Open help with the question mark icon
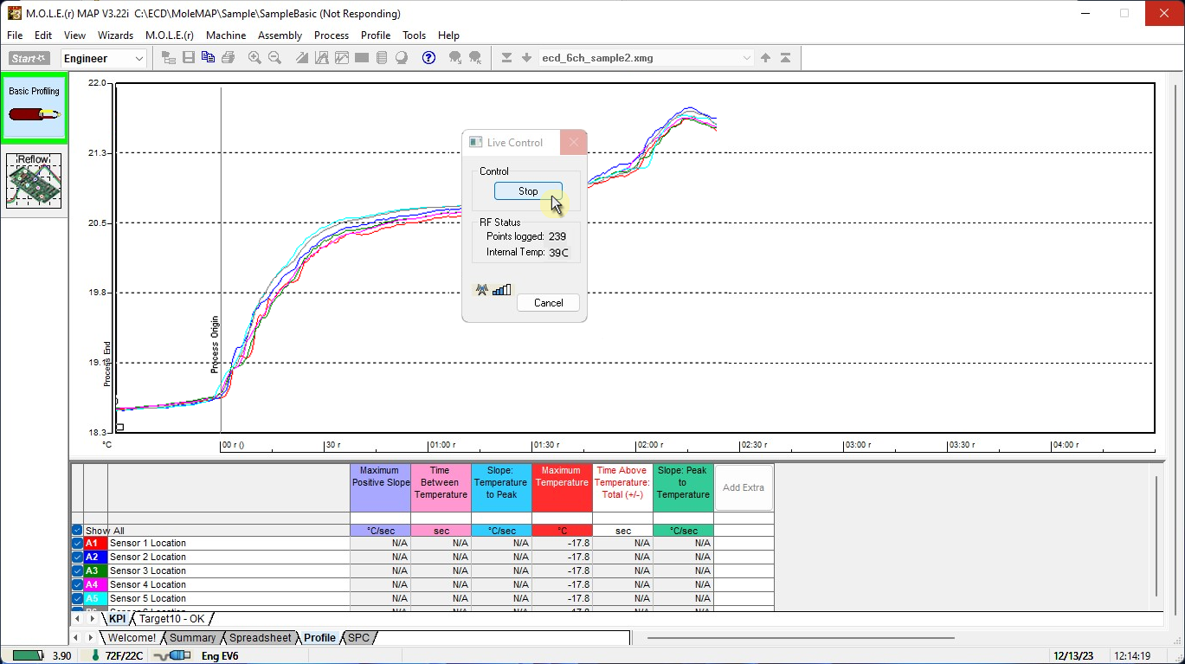The height and width of the screenshot is (664, 1185). [x=428, y=58]
